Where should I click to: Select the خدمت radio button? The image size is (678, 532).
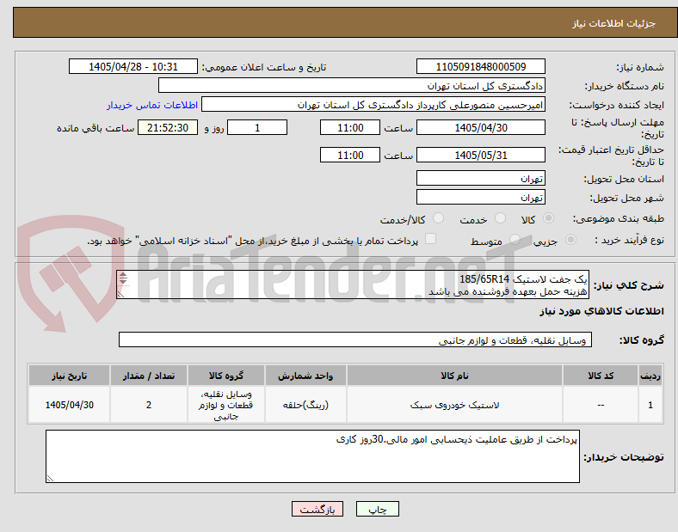point(500,218)
